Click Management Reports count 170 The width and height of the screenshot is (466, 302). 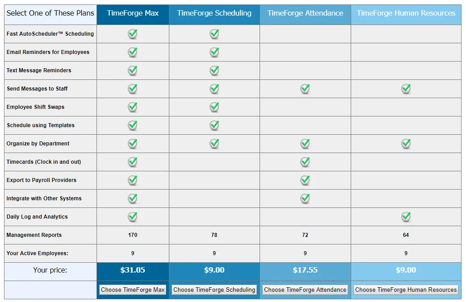click(x=133, y=235)
